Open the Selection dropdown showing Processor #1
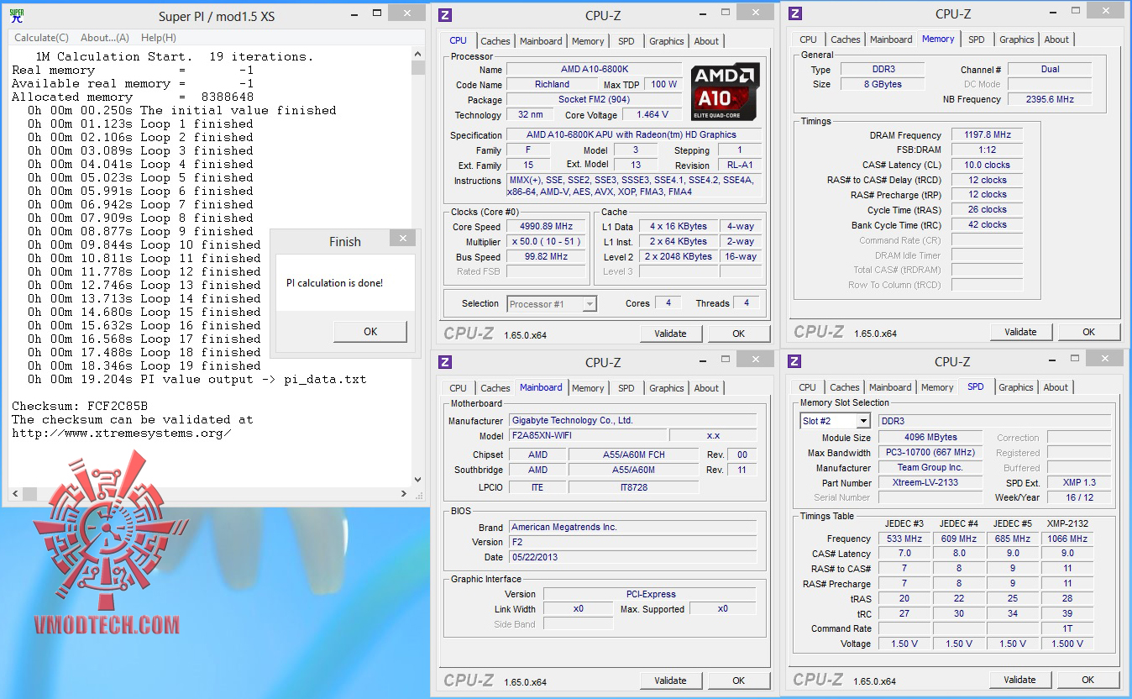The image size is (1132, 699). [552, 304]
